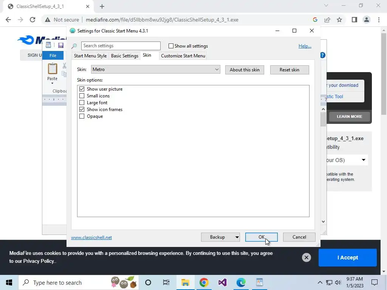Select the ClassicShellSetup_4_3_1 browser tab
This screenshot has width=387, height=290.
click(x=48, y=6)
